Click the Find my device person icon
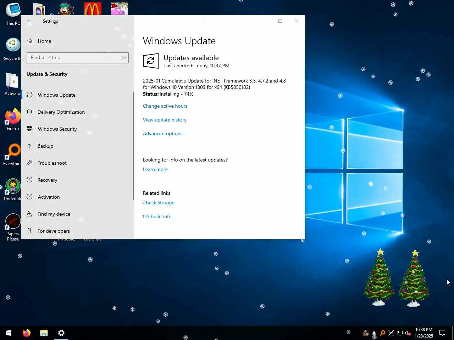This screenshot has height=340, width=454. tap(30, 214)
